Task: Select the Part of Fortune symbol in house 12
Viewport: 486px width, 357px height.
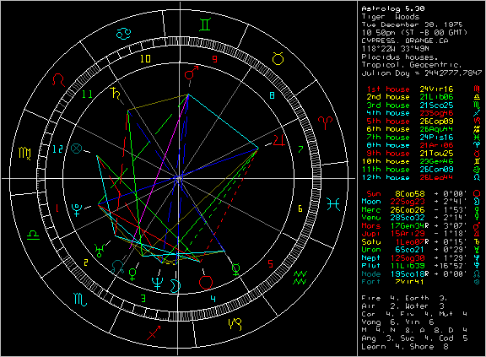Action: (x=76, y=149)
